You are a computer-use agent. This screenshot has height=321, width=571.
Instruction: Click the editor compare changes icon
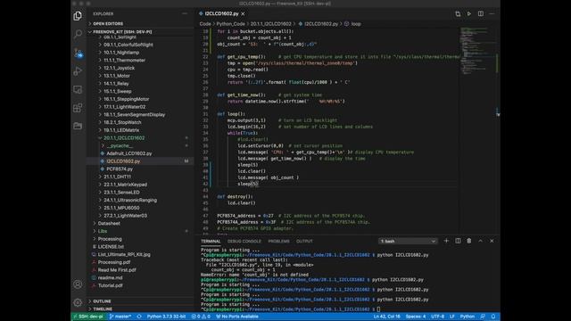point(458,14)
